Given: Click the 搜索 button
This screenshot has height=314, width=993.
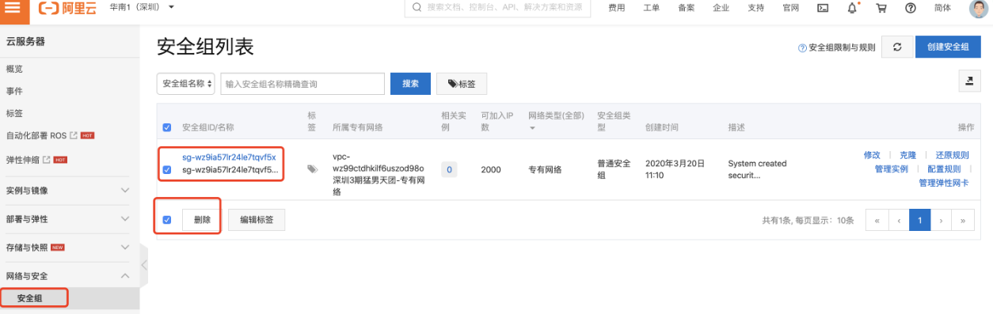Looking at the screenshot, I should 410,84.
